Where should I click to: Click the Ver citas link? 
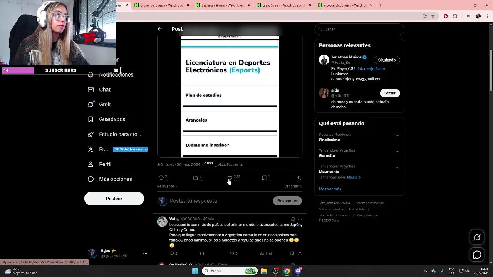(293, 186)
